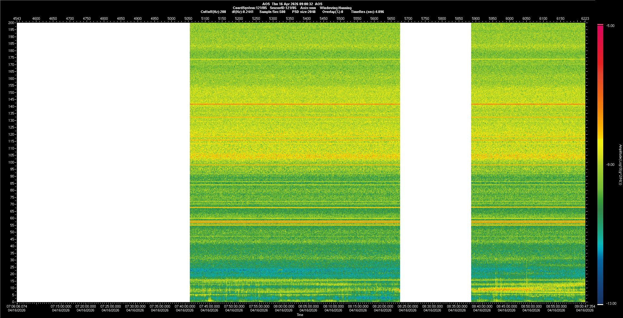623x318 pixels.
Task: Click the colorbar lower limit marker at -13.00
Action: (x=600, y=304)
